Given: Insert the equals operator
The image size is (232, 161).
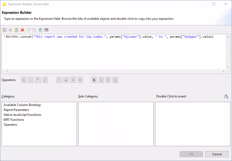Looking at the screenshot, I should (x=66, y=80).
